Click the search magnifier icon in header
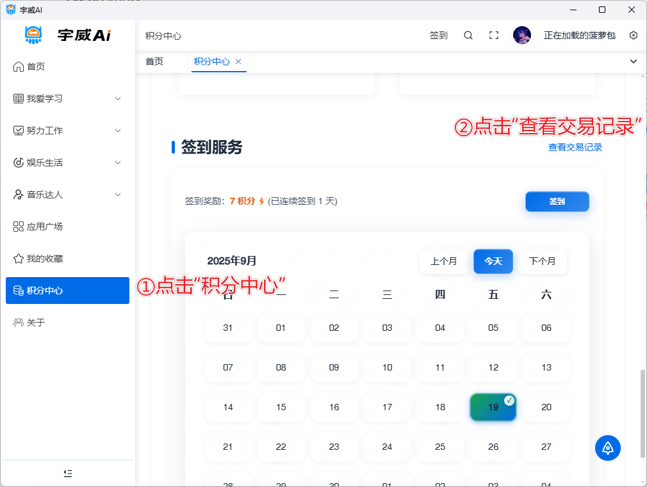647x487 pixels. 468,35
